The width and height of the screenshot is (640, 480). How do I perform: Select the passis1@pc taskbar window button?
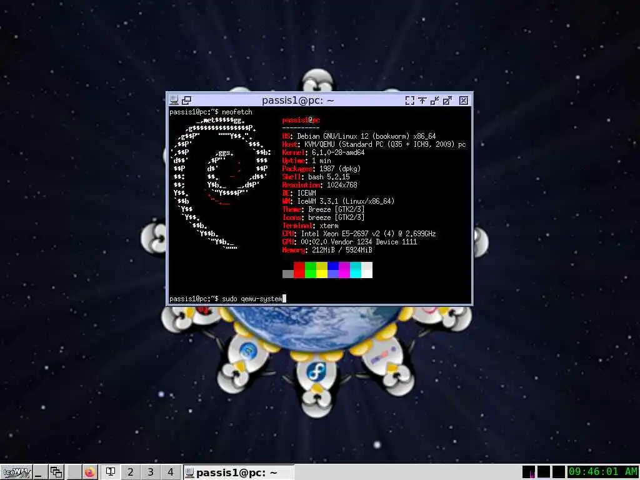click(x=238, y=472)
